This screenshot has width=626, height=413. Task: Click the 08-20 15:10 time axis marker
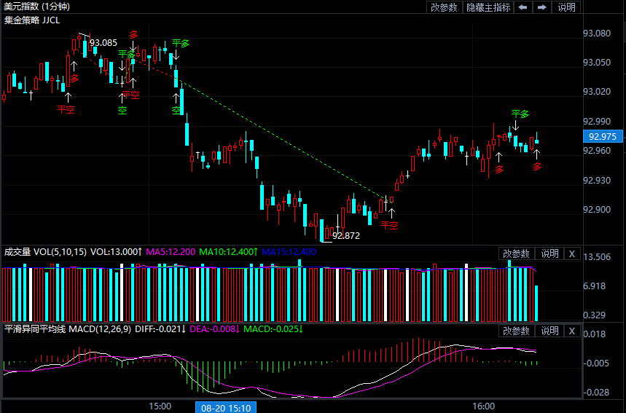225,408
